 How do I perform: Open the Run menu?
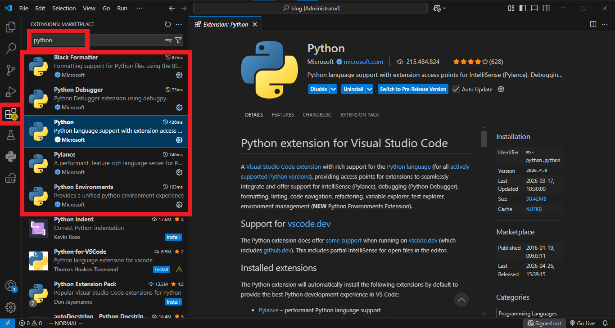pyautogui.click(x=122, y=8)
